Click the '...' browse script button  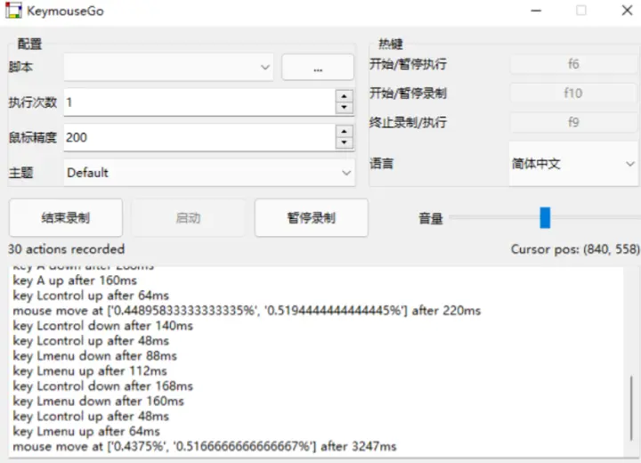[318, 67]
